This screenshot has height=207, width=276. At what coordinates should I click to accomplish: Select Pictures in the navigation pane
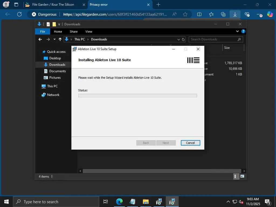[52, 78]
